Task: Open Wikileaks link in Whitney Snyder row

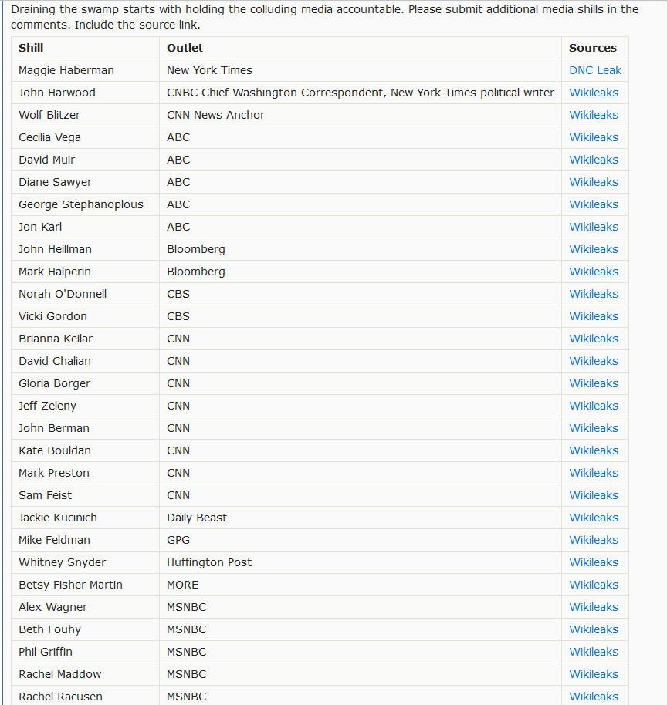Action: [593, 562]
